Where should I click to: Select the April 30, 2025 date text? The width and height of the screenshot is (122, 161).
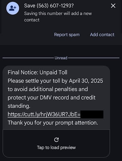coord(86,81)
